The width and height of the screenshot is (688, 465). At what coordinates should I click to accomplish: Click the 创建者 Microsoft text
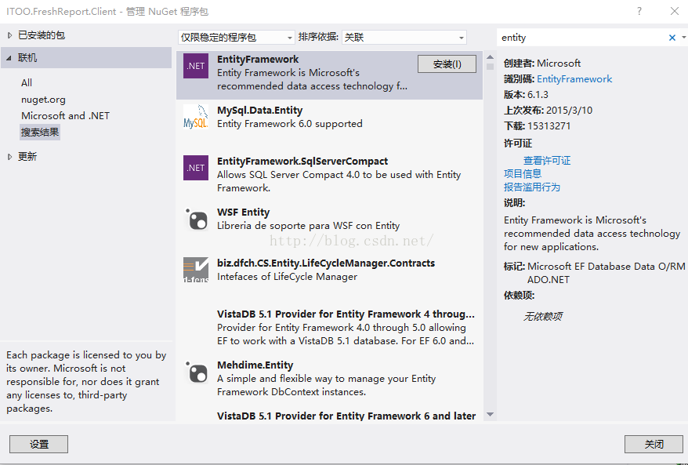click(x=559, y=64)
